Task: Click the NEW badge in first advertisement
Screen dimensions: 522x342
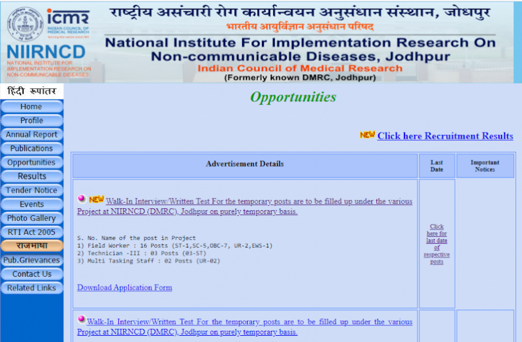Action: pos(96,199)
